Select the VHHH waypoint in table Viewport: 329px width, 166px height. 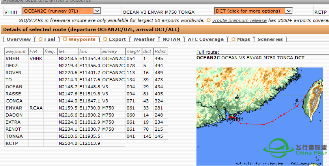click(12, 58)
